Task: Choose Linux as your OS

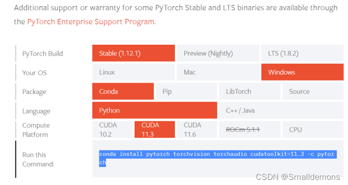Action: [x=133, y=72]
